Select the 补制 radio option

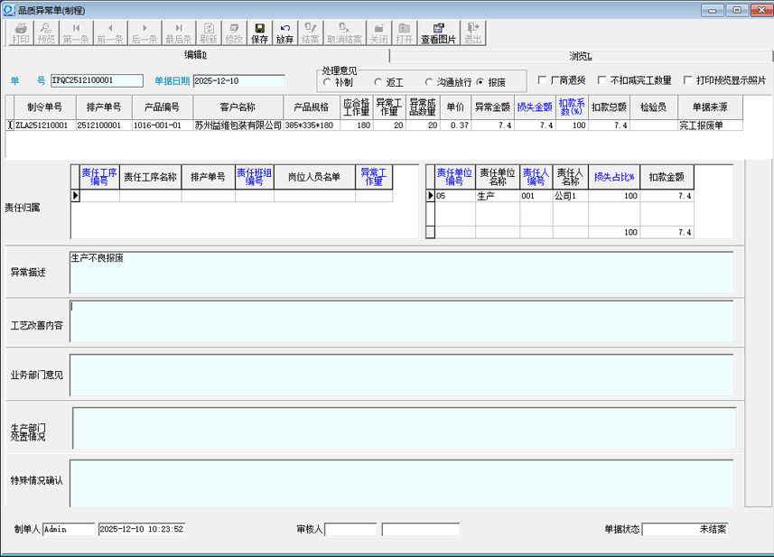[x=327, y=82]
